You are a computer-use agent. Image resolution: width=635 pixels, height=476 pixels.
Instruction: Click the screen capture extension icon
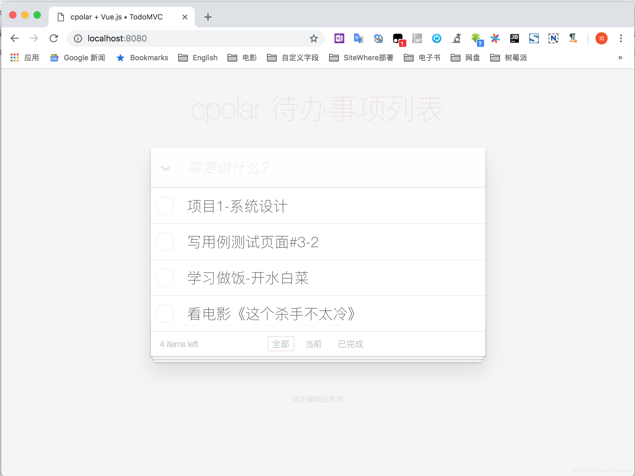553,38
